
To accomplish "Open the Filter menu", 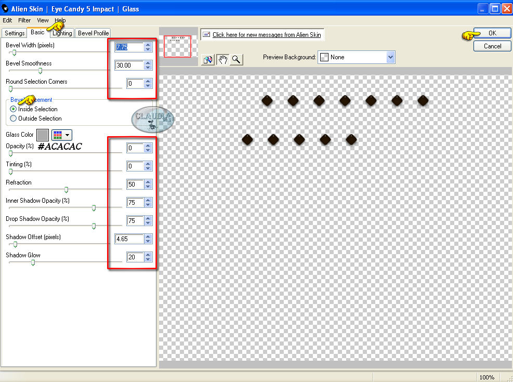I will coord(24,20).
